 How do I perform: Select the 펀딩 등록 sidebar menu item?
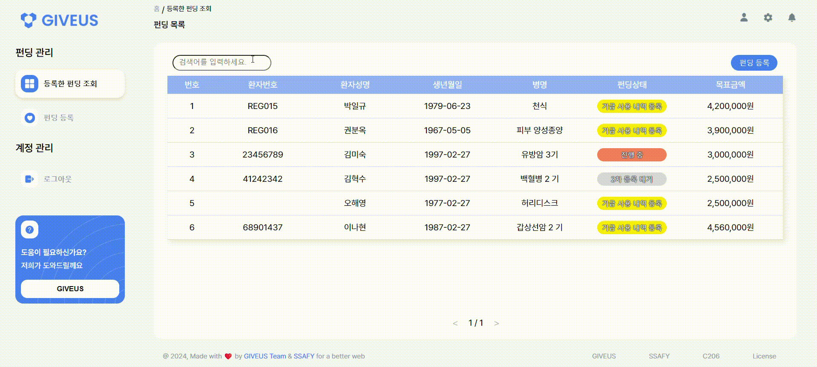59,118
